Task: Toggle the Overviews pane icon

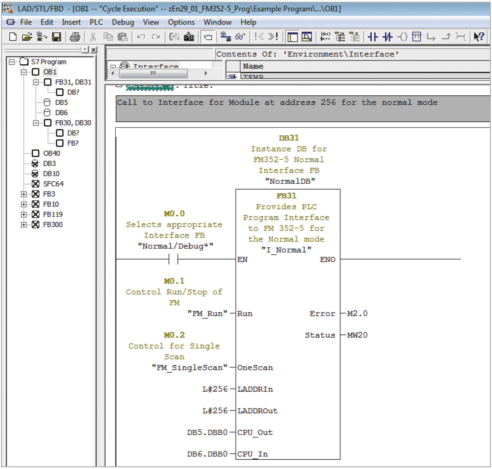Action: 292,37
